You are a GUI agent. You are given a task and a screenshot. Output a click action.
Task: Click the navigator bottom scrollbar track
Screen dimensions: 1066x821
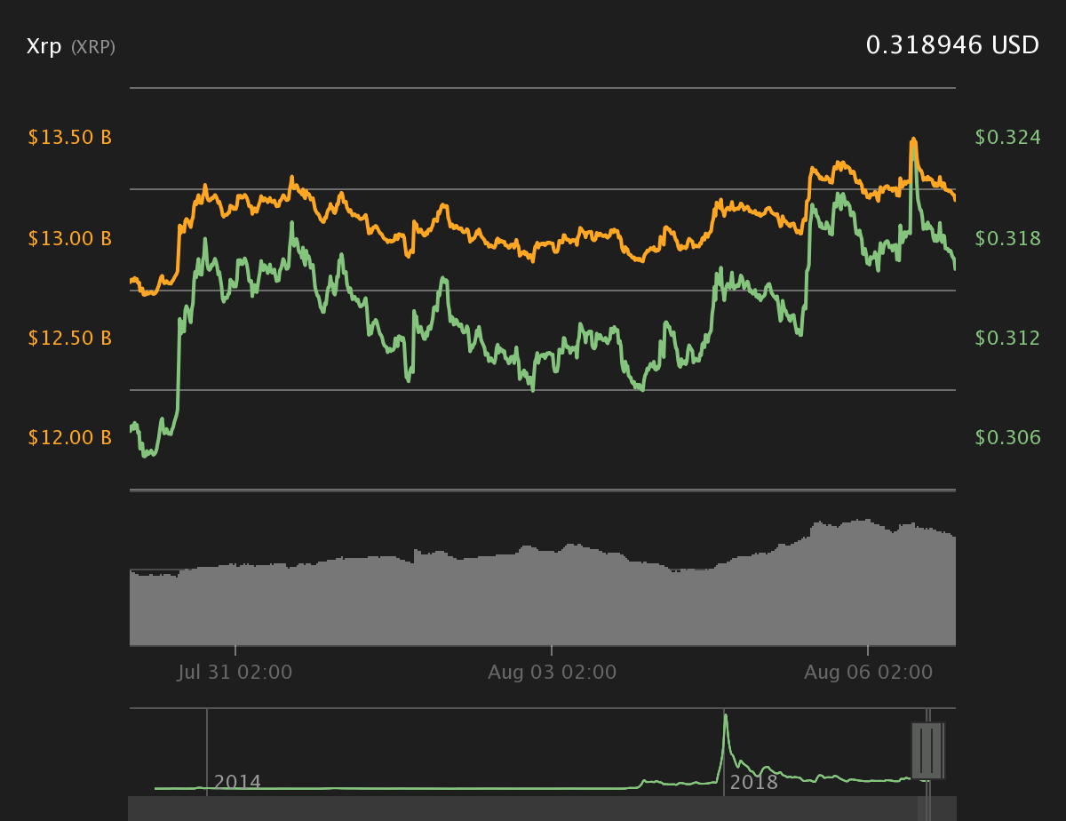(x=542, y=809)
